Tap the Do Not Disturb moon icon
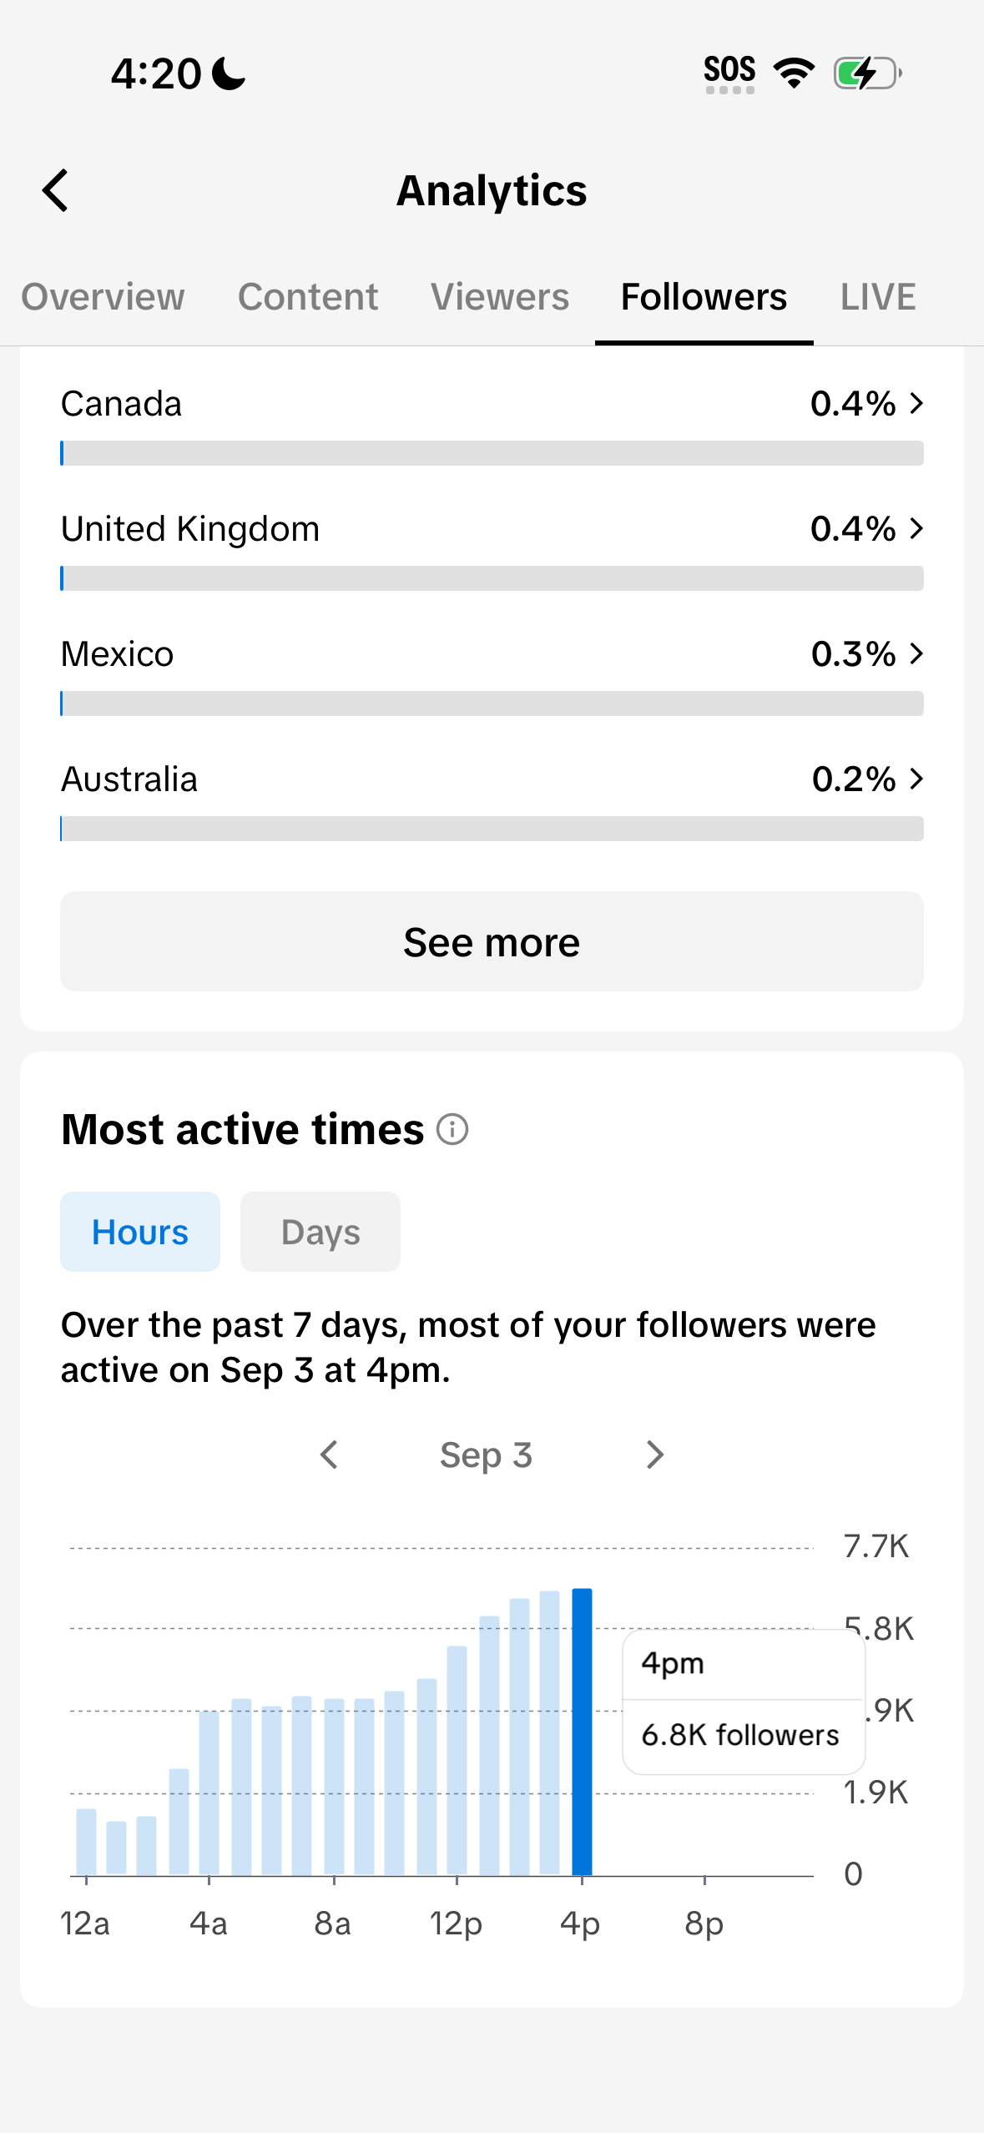984x2133 pixels. (229, 73)
